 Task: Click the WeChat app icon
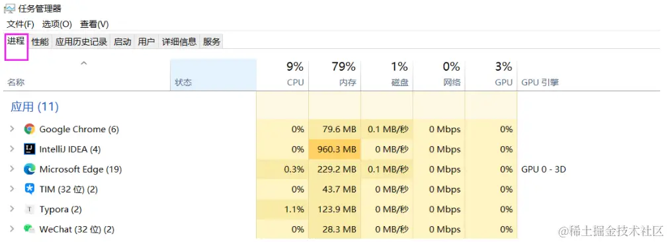tap(29, 229)
